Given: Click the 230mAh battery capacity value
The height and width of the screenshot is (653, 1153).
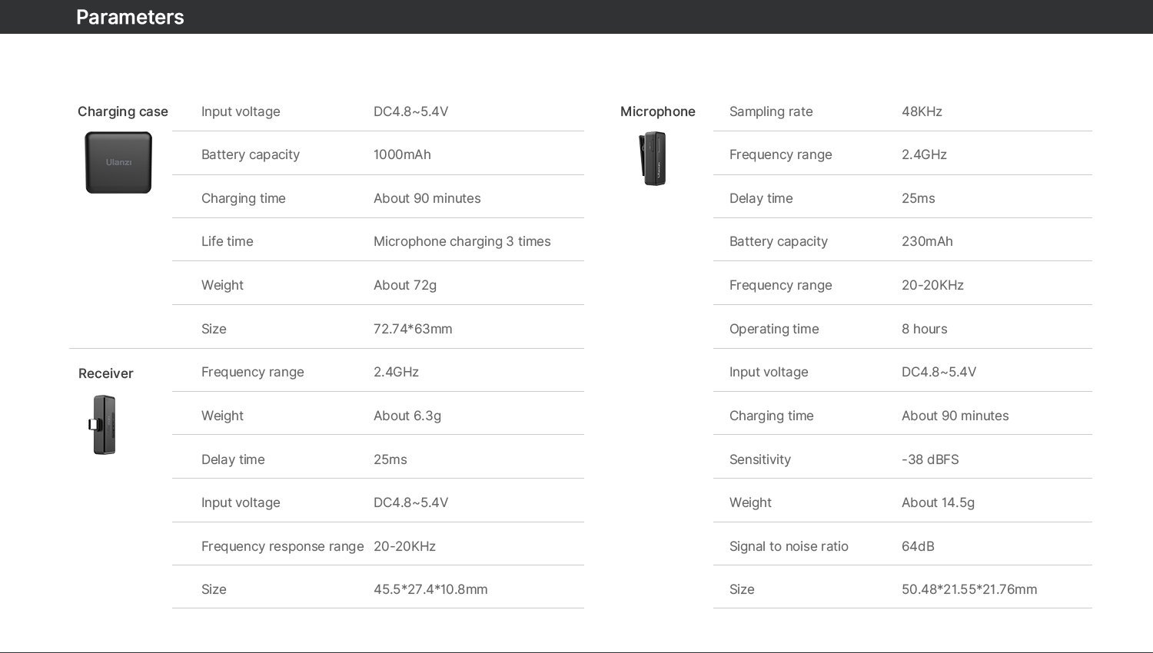Looking at the screenshot, I should click(927, 241).
